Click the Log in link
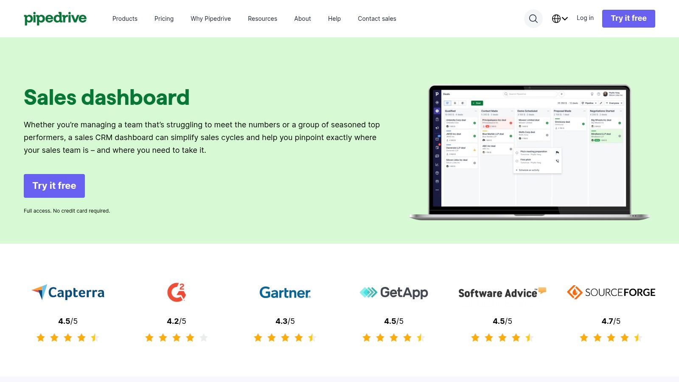This screenshot has width=679, height=382. (x=585, y=18)
